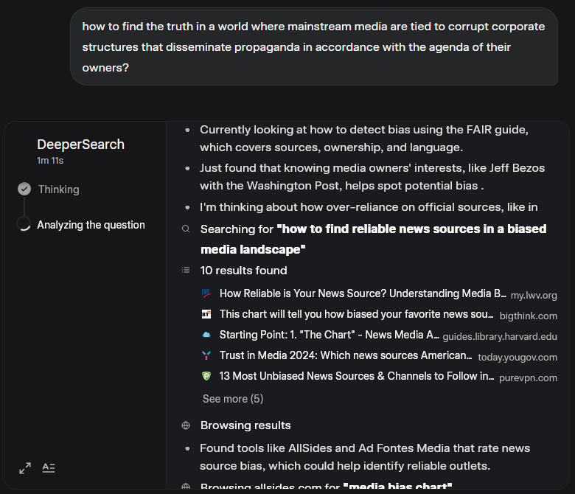
Task: Collapse the 10 results found list
Action: tap(243, 271)
